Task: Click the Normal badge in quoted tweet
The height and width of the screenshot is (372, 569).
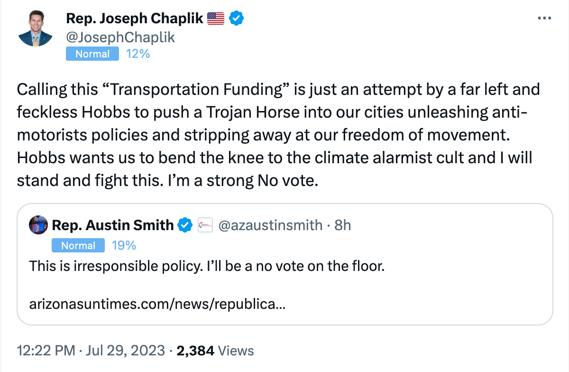Action: 78,245
